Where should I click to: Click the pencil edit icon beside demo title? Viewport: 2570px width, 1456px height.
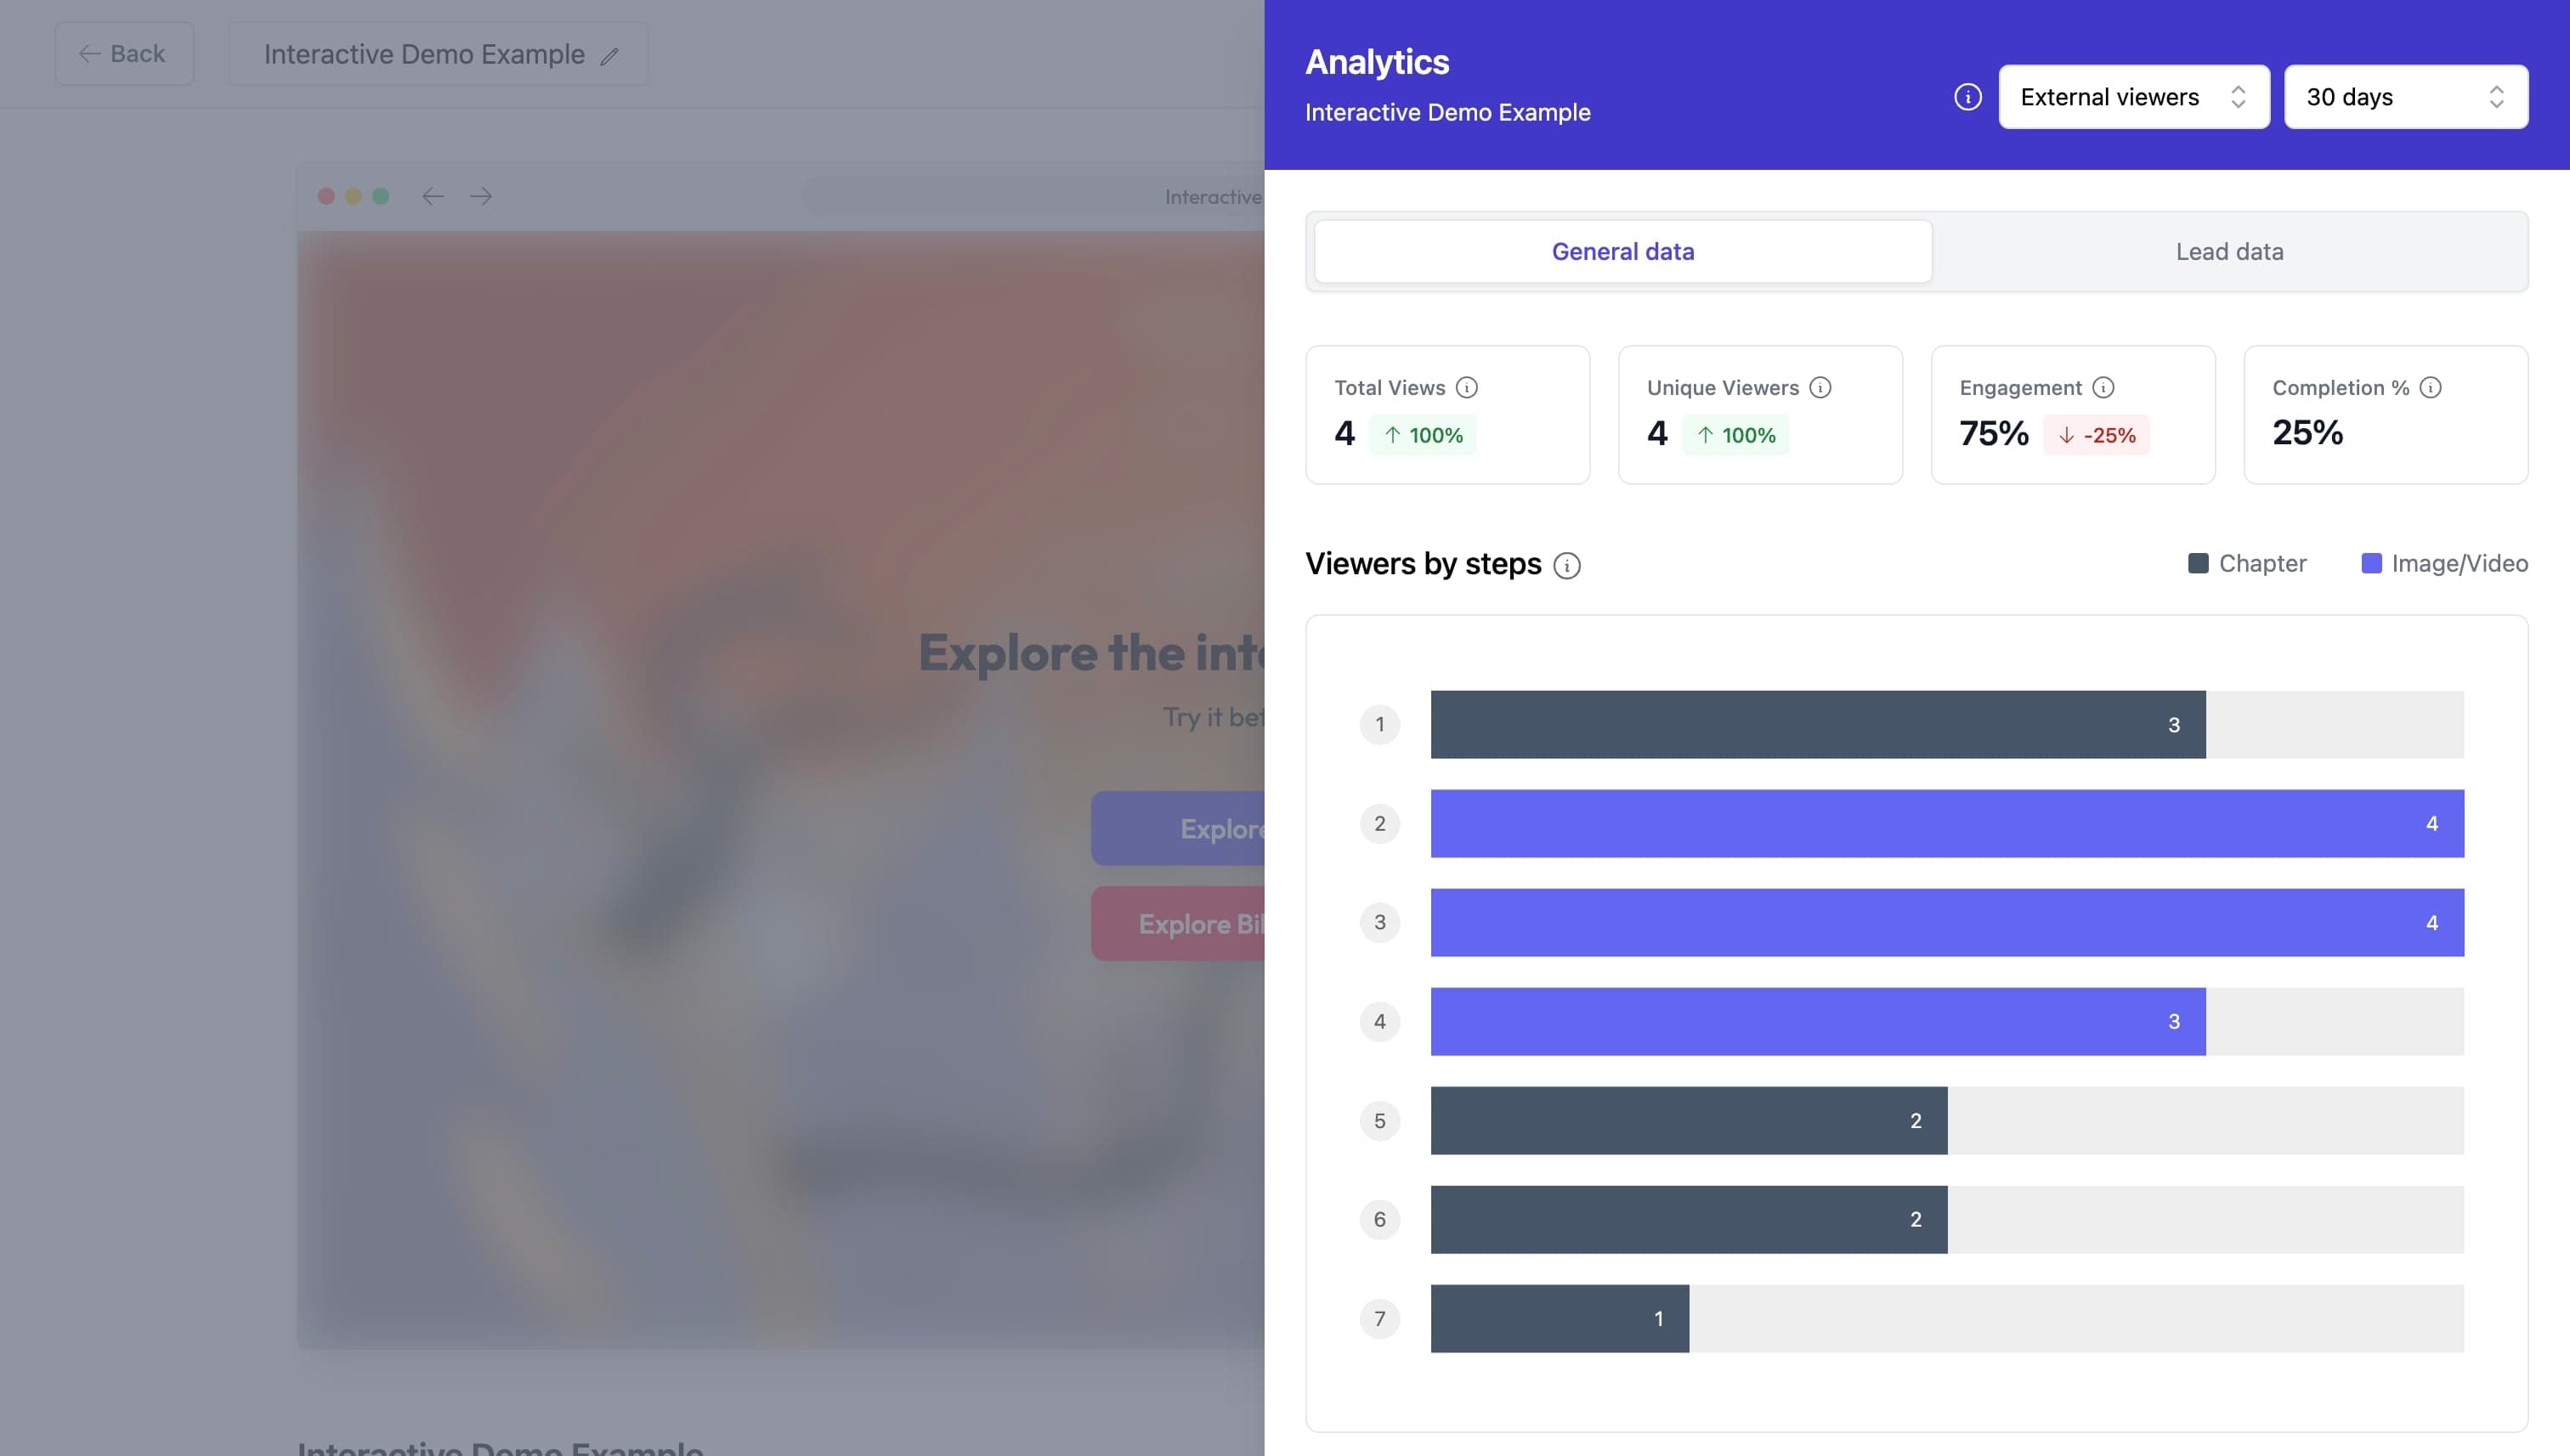tap(609, 56)
